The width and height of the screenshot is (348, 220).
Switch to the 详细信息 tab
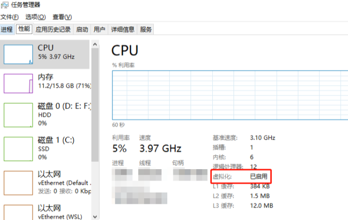(123, 30)
